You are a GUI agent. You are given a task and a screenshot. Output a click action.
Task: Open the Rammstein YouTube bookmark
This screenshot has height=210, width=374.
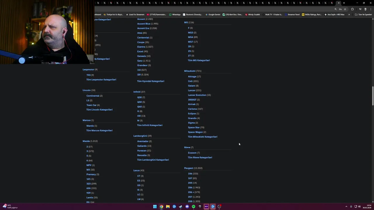point(156,15)
